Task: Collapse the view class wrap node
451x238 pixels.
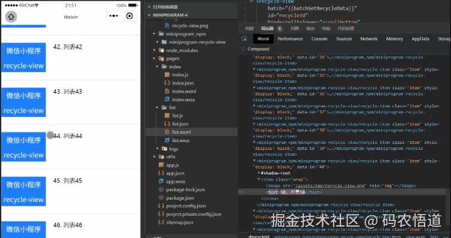Action: tap(259, 179)
